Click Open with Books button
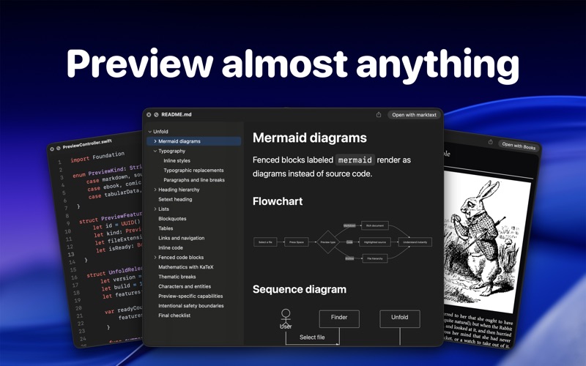Image resolution: width=586 pixels, height=366 pixels. click(519, 146)
